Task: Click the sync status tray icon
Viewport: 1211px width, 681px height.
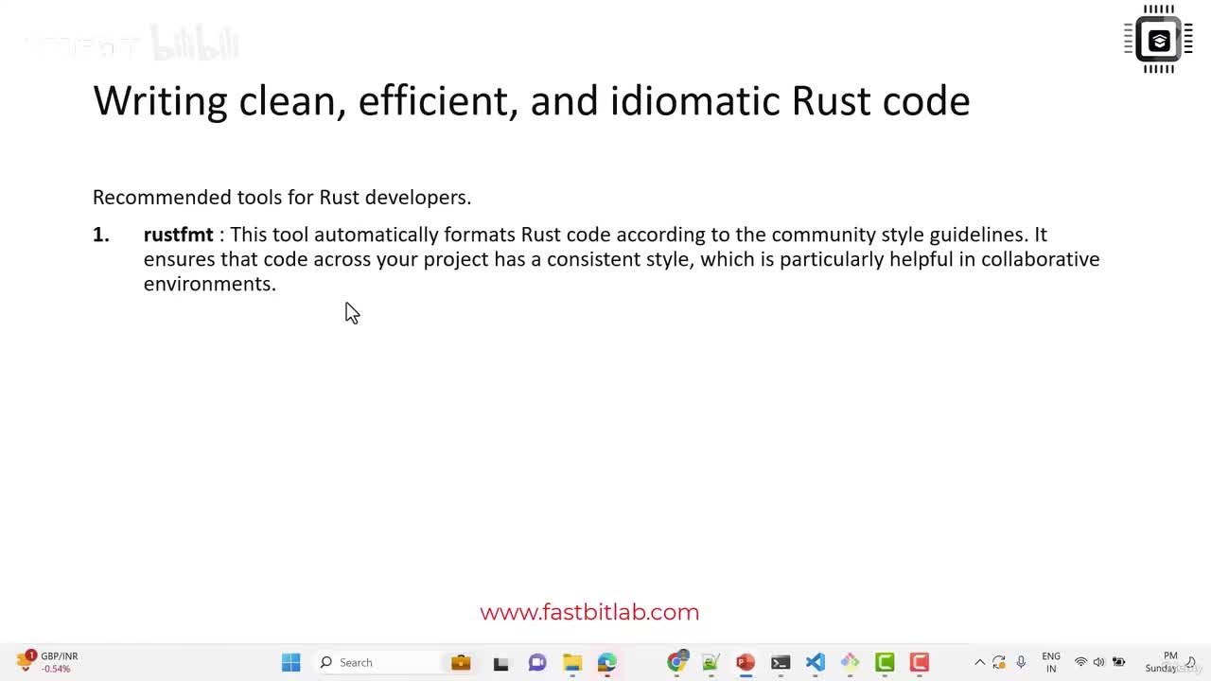Action: [x=999, y=662]
